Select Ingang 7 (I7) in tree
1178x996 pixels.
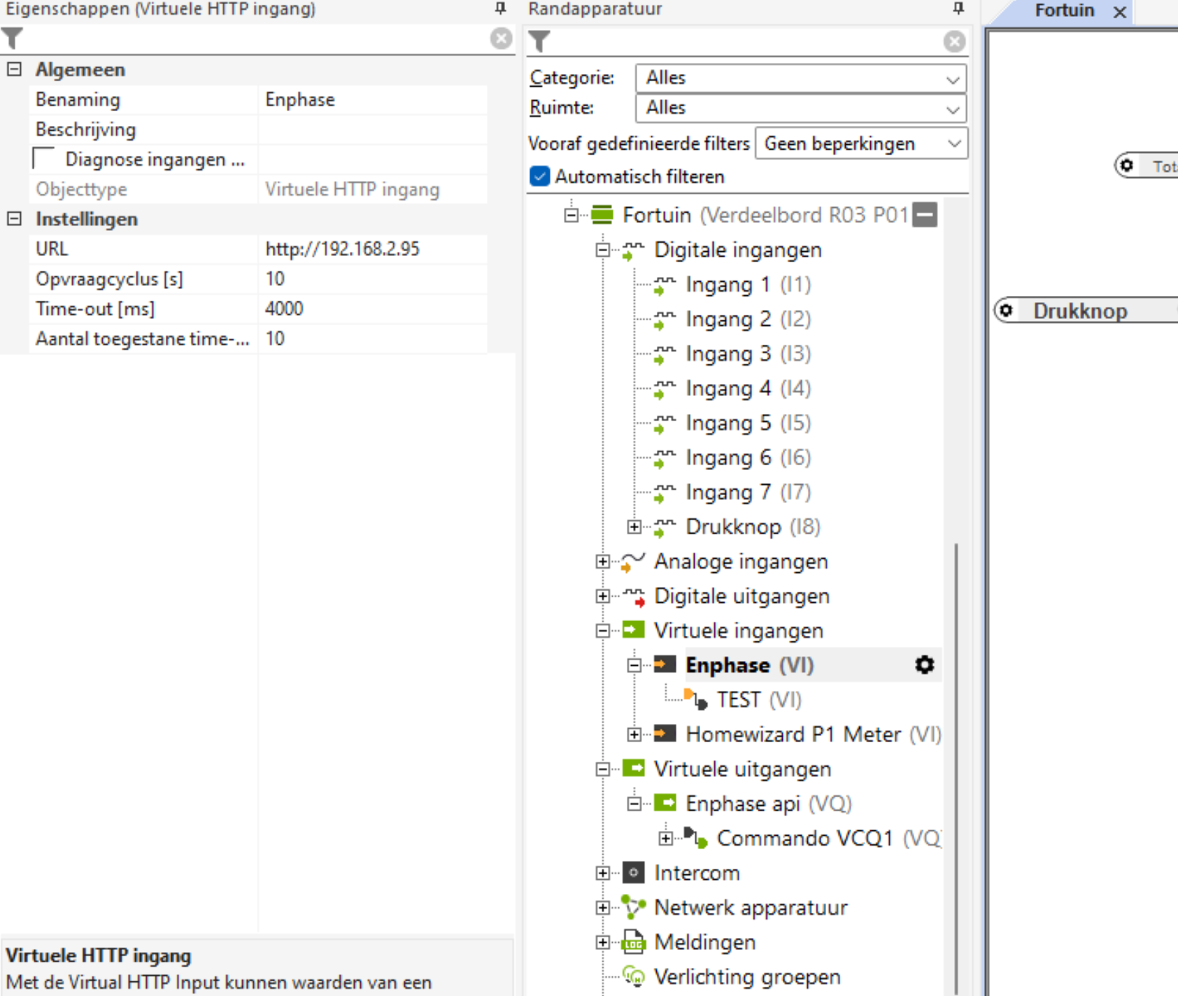[748, 492]
